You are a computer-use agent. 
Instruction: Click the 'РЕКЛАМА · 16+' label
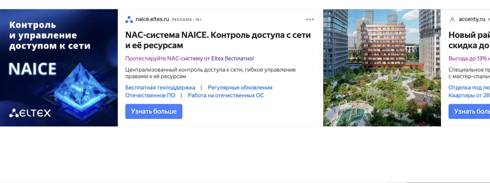(187, 20)
